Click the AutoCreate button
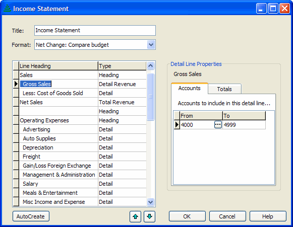Viewport: 293px width, 227px height. [x=31, y=216]
